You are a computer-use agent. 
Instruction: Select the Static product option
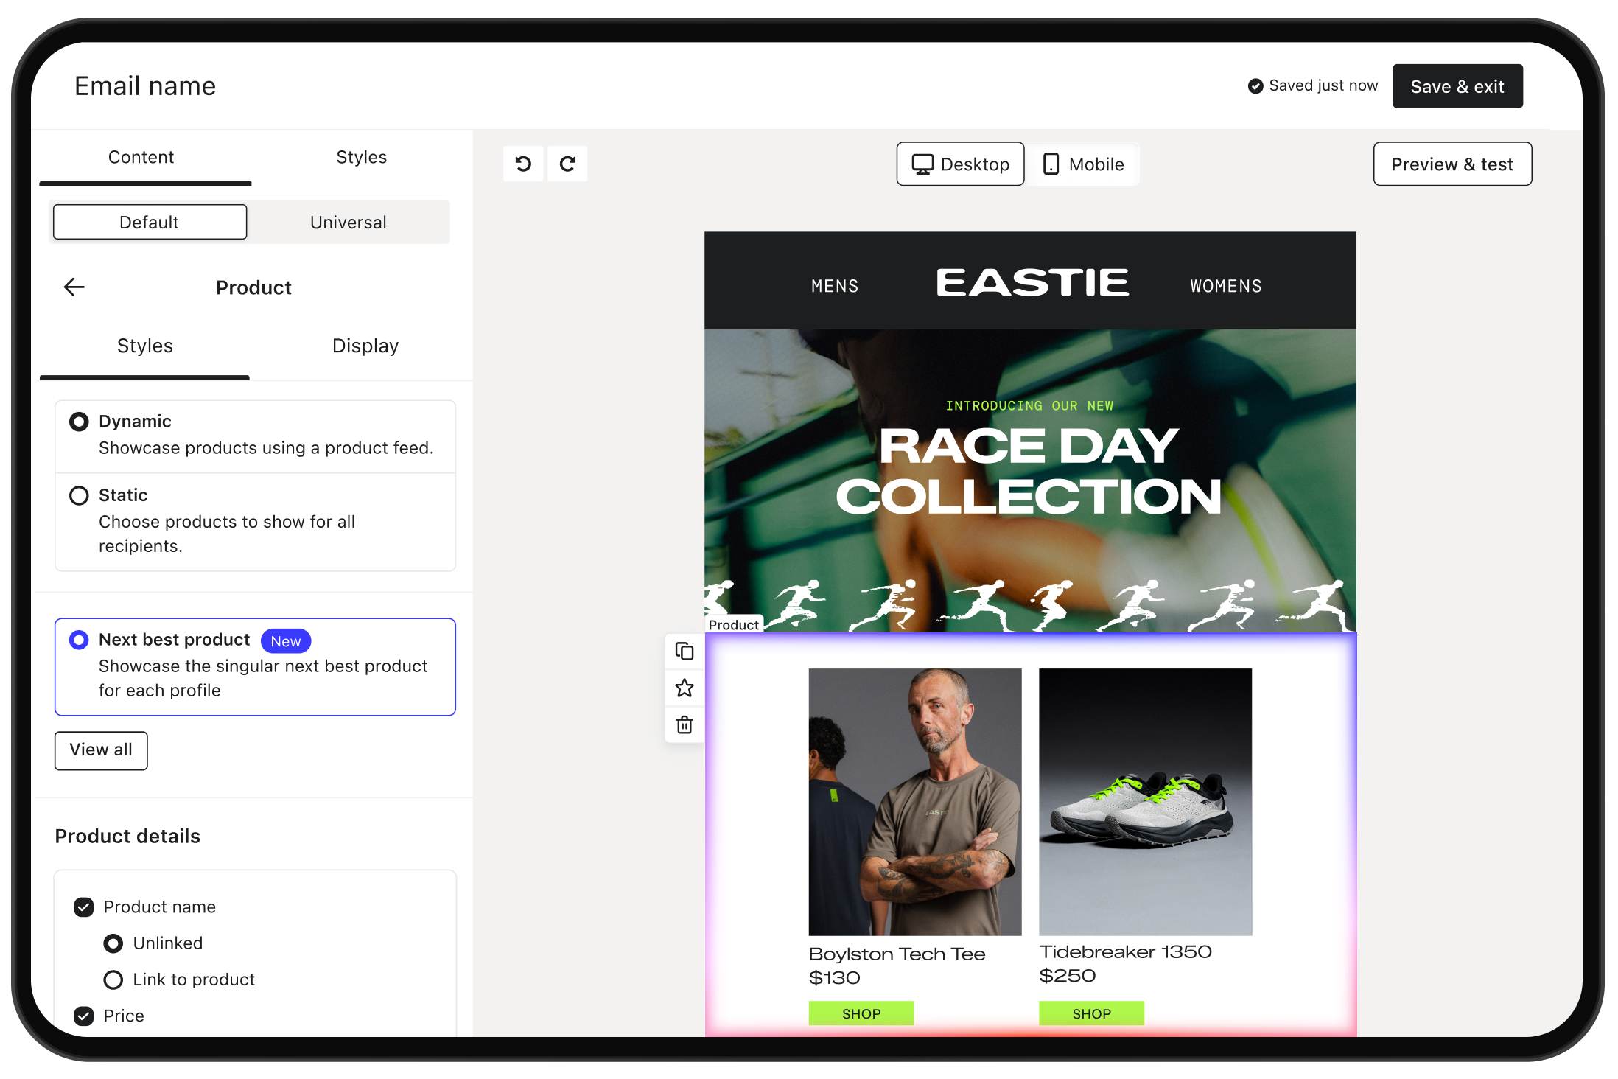pos(79,496)
